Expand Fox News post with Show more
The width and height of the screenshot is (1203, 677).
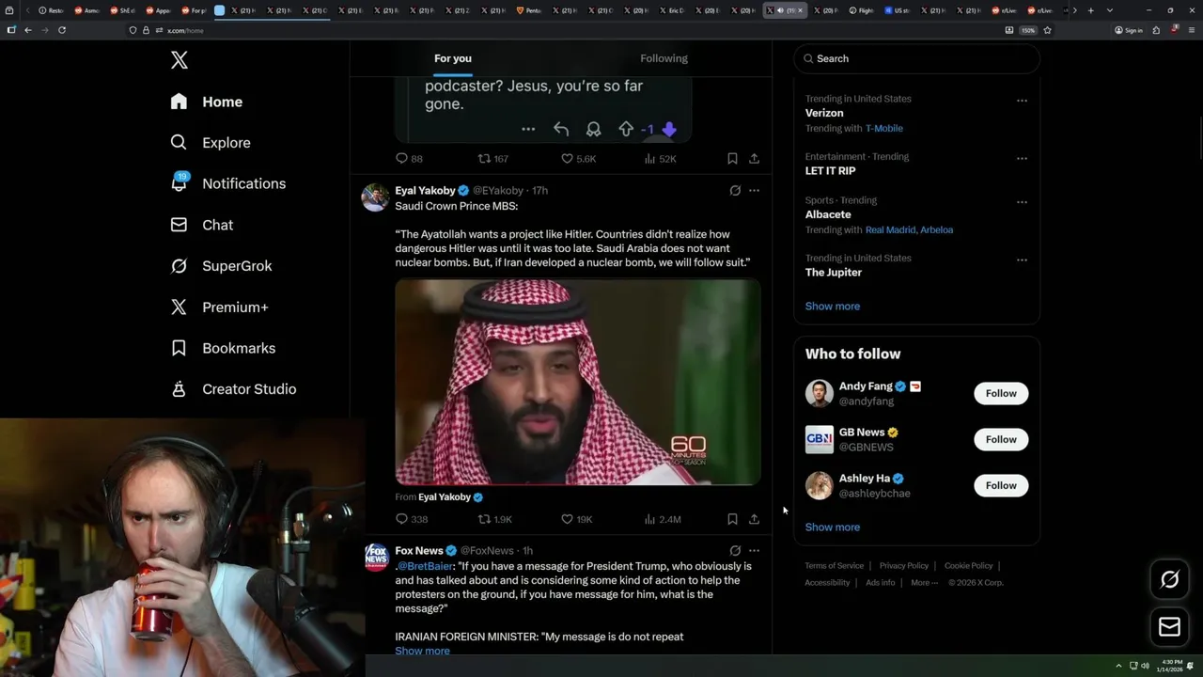coord(422,651)
